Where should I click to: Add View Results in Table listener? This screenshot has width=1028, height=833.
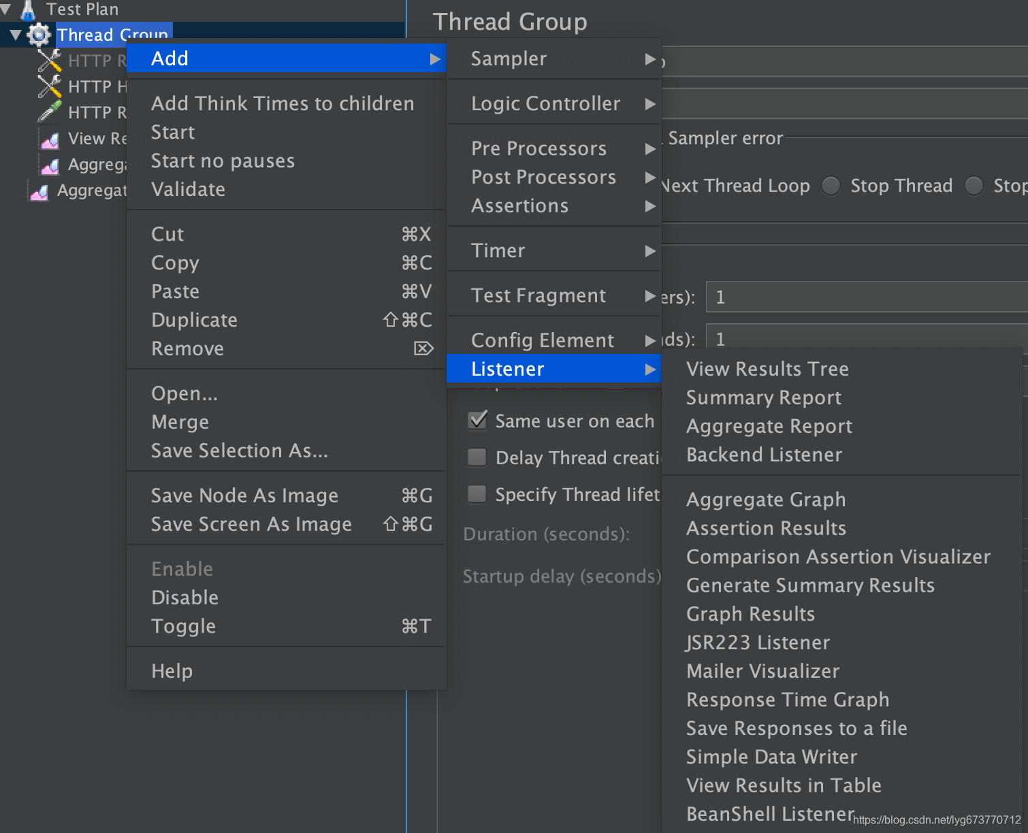point(841,785)
